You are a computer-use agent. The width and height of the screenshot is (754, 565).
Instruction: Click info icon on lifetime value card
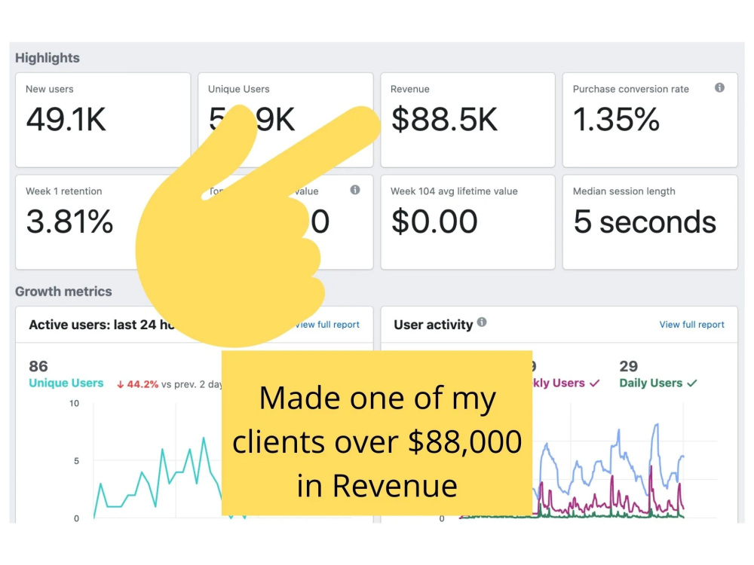pyautogui.click(x=355, y=190)
